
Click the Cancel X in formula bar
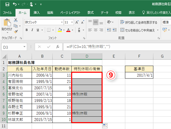click(39, 47)
